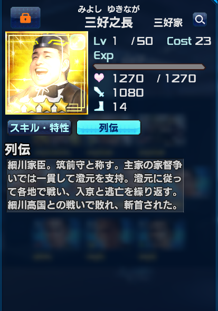
Task: Click the white gem badge on portrait
Action: click(x=78, y=42)
